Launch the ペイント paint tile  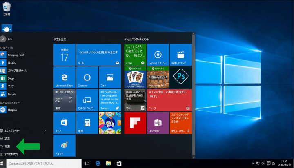coord(65,145)
